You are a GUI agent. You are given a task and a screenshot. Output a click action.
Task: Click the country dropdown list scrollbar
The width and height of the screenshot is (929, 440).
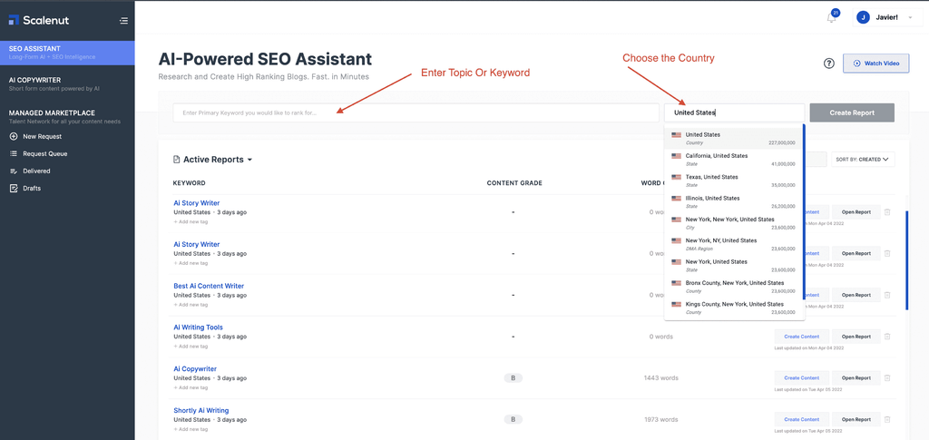point(804,212)
